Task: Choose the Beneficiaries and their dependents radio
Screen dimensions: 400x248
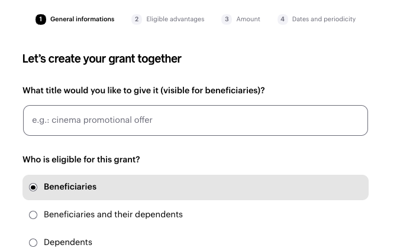Action: point(33,215)
